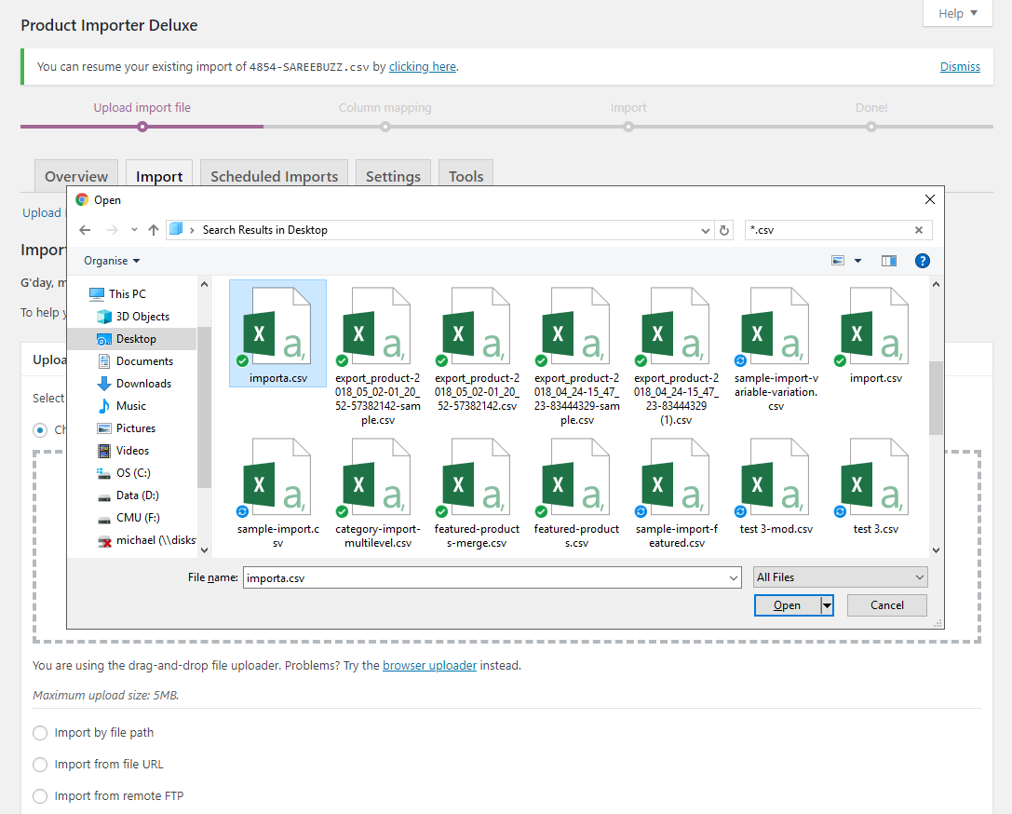Open the Help dropdown tab
The height and width of the screenshot is (814, 1012).
[958, 13]
